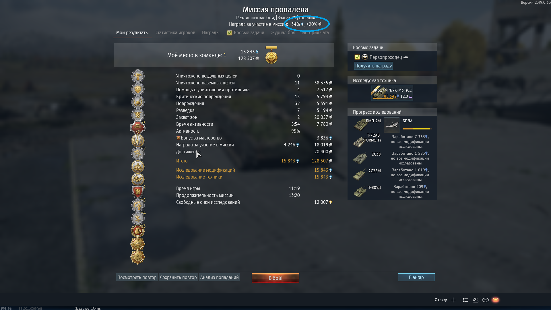The height and width of the screenshot is (310, 551).
Task: Add squad member with plus icon
Action: coord(453,300)
